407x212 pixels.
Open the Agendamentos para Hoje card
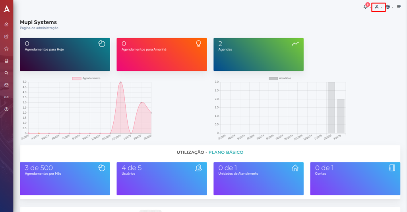point(65,54)
